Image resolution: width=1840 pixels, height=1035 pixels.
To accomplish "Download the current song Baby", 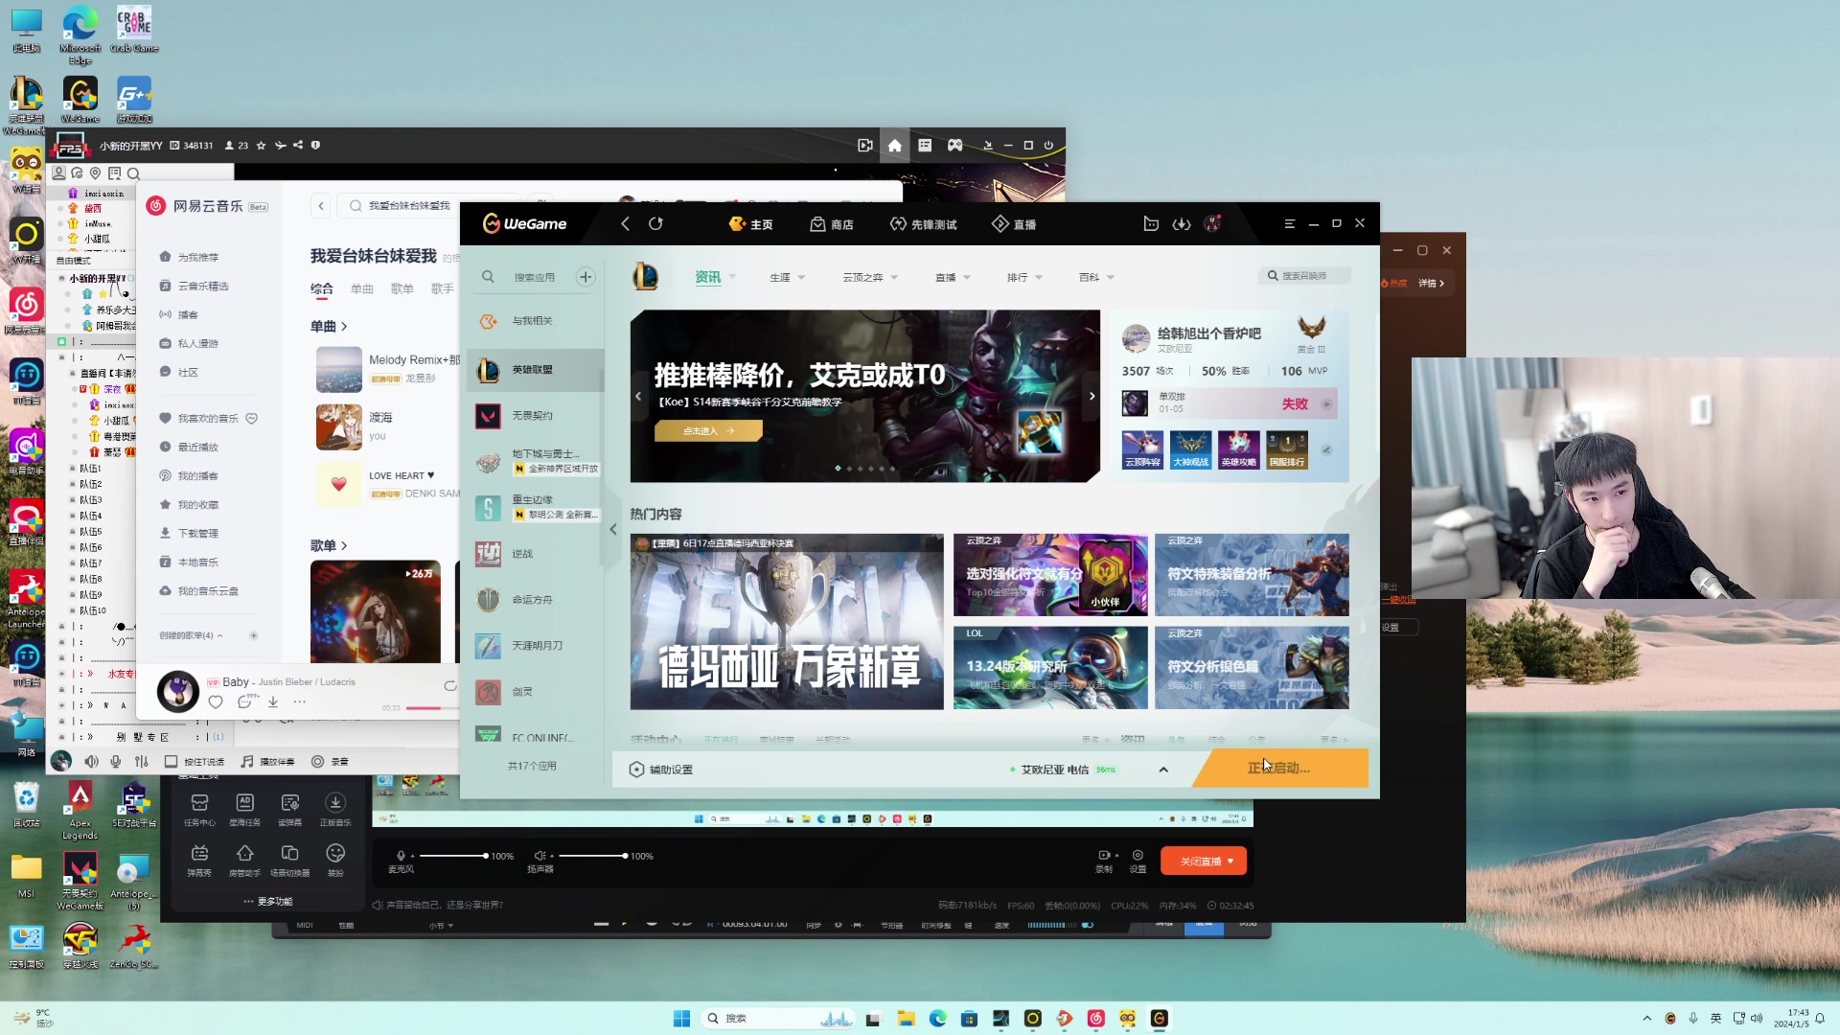I will click(x=273, y=702).
